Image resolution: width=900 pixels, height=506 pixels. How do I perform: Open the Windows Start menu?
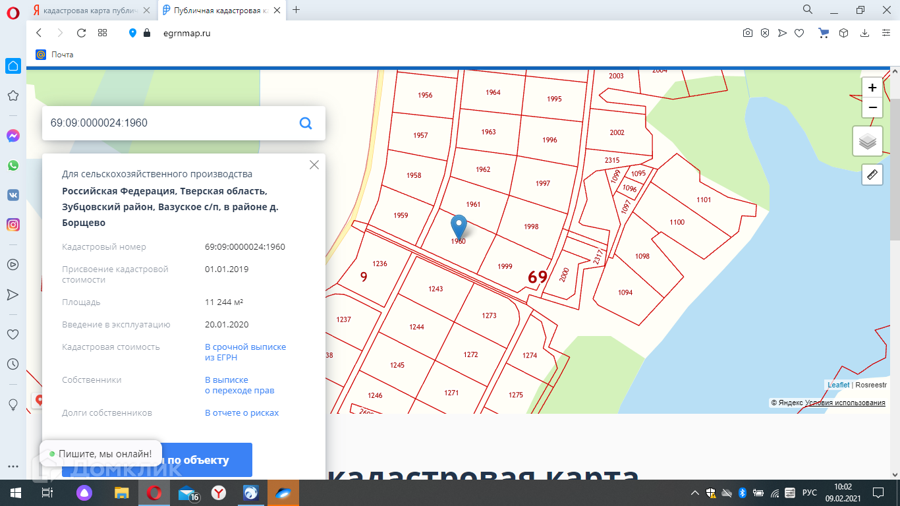coord(14,493)
